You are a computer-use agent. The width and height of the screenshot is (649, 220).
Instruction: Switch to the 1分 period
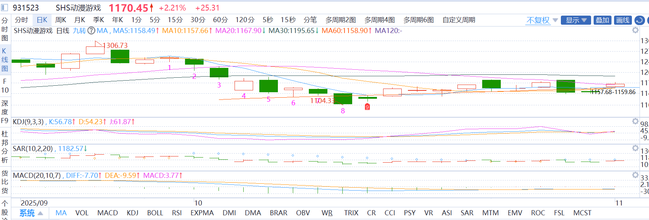(137, 20)
